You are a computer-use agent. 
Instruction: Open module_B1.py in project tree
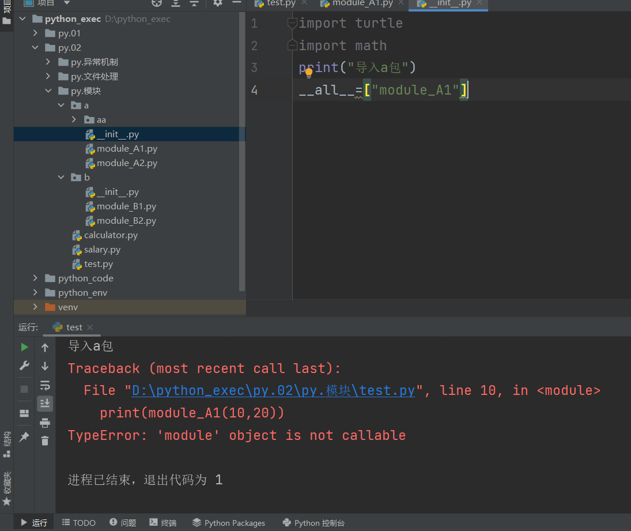click(x=121, y=206)
